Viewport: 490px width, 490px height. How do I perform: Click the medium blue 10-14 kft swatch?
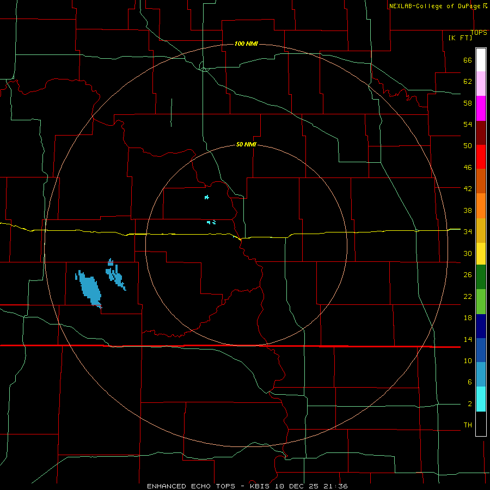[x=481, y=350]
